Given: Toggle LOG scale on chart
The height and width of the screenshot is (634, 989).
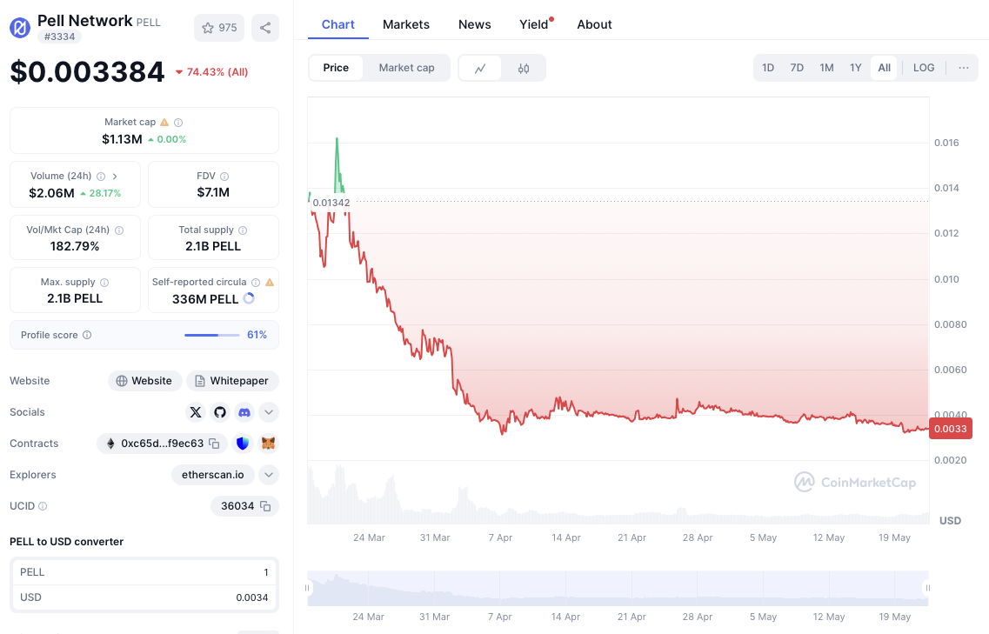Looking at the screenshot, I should (x=924, y=68).
